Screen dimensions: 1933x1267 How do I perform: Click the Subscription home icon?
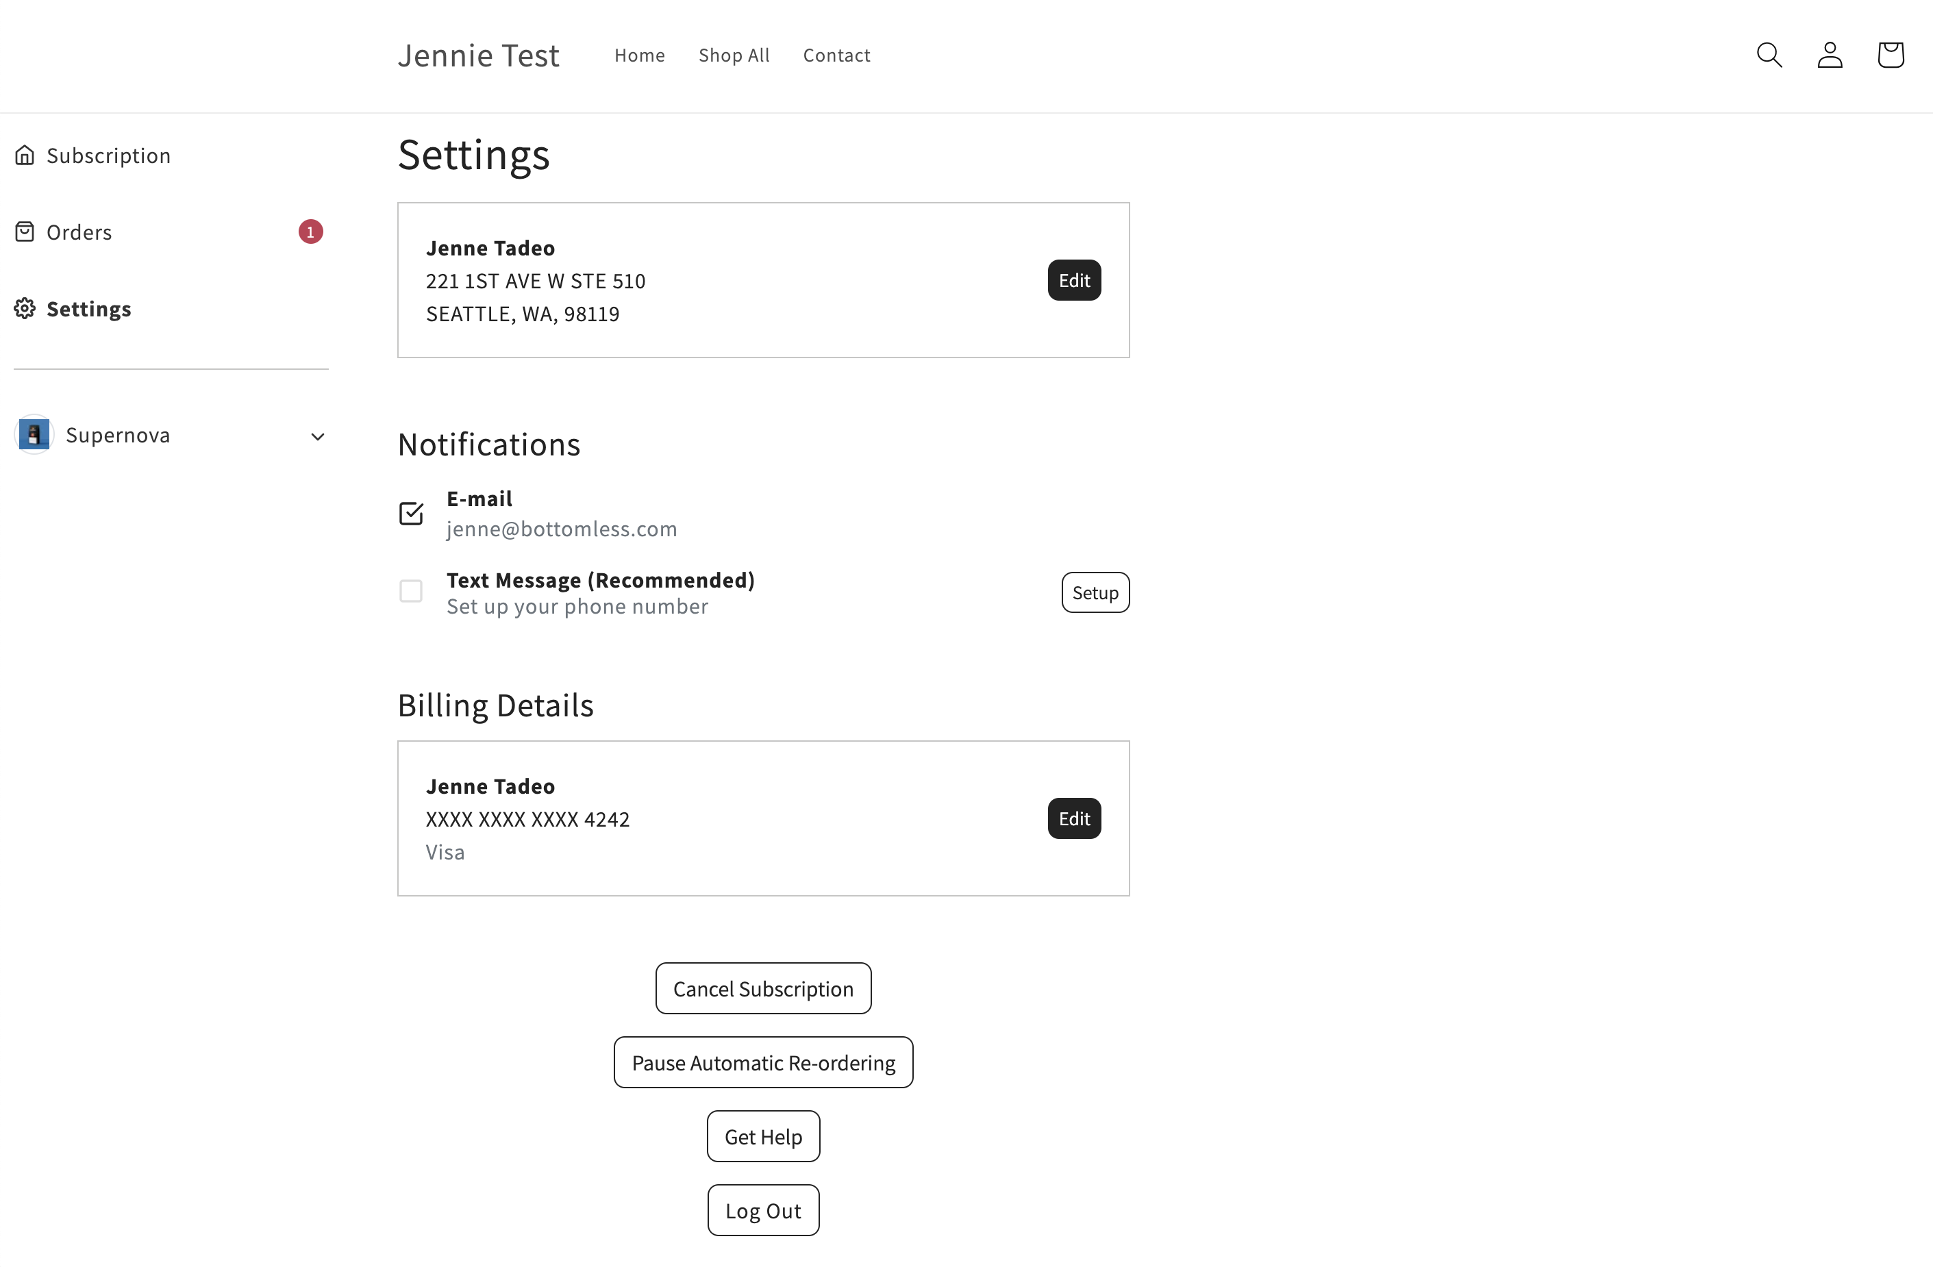[25, 155]
